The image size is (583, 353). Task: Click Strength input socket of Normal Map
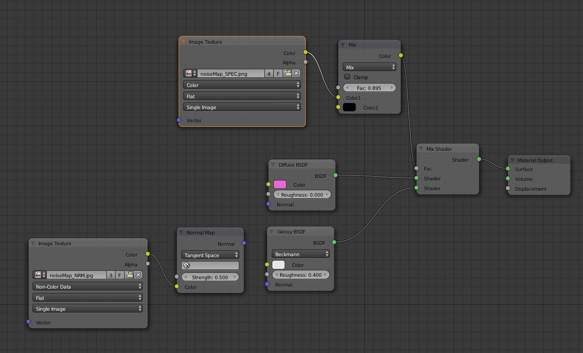(x=177, y=276)
